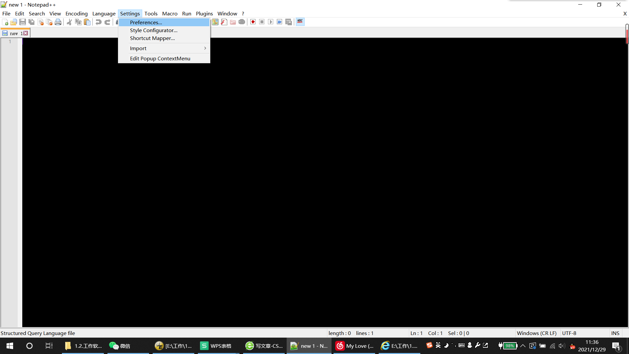Choose Style Configurator menu entry
629x354 pixels.
pos(154,30)
